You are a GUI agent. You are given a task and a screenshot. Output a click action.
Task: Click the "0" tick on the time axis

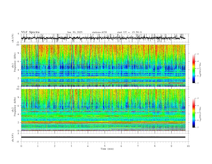(21, 146)
